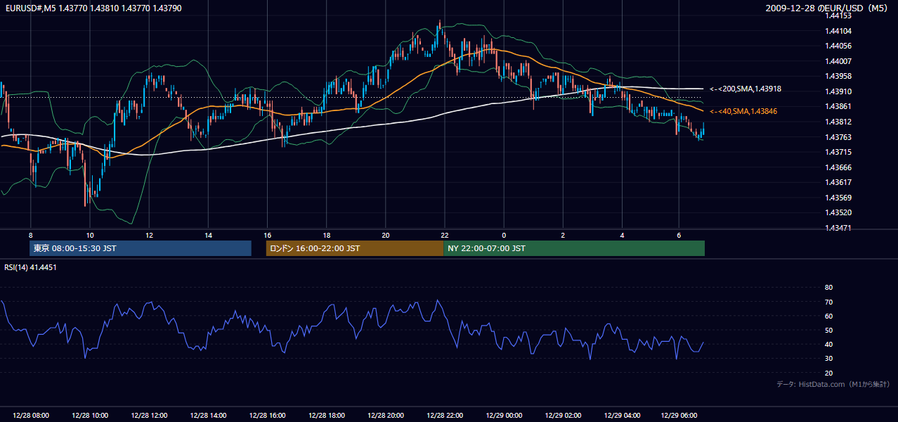Click hour label 10 on the price chart axis

[x=89, y=235]
